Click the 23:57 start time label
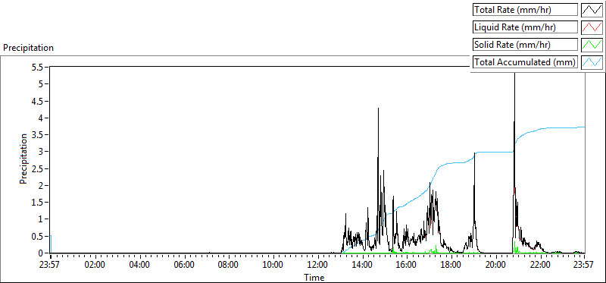Viewport: 606px width, 283px height. pyautogui.click(x=50, y=266)
